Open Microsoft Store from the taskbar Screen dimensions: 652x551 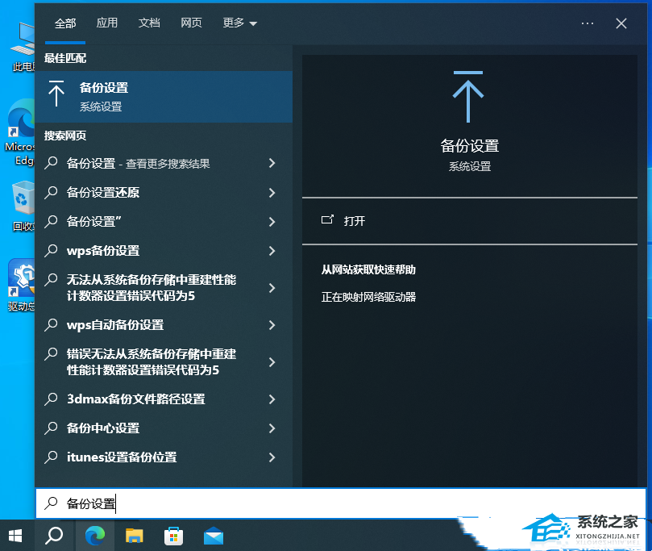pyautogui.click(x=173, y=535)
